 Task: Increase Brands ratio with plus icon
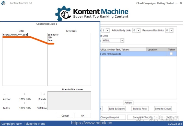(44, 94)
